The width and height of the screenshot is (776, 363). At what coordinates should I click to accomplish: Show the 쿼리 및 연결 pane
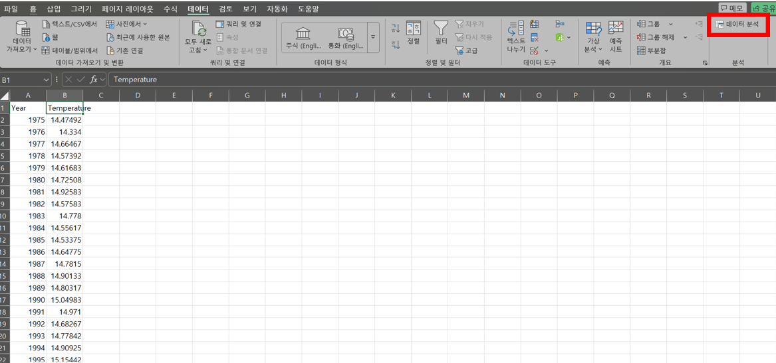coord(239,24)
